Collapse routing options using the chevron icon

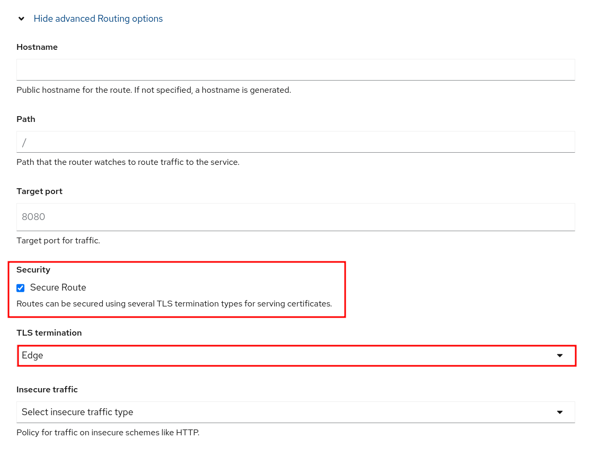pos(21,19)
